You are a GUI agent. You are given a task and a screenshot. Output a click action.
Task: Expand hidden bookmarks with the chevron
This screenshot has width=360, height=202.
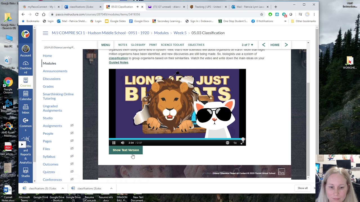click(x=285, y=21)
